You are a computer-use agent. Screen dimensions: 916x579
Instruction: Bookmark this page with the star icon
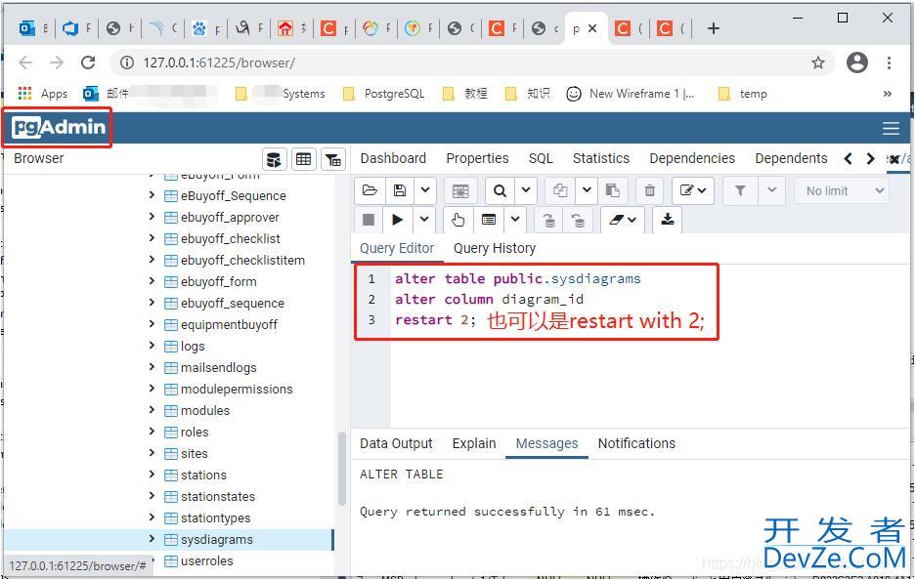(818, 62)
